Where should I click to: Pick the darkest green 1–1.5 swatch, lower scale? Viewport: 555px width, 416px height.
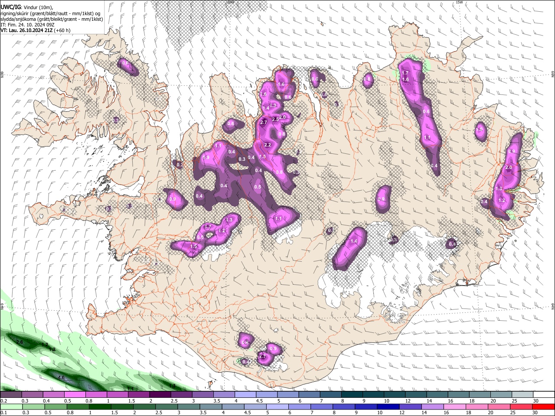[x=100, y=407]
